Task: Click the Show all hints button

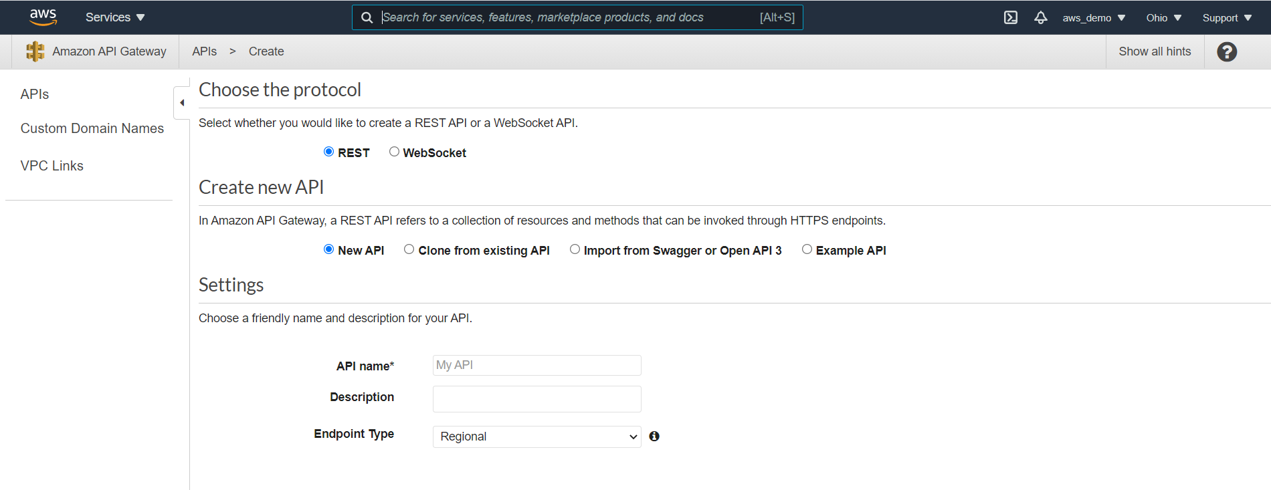Action: 1155,51
